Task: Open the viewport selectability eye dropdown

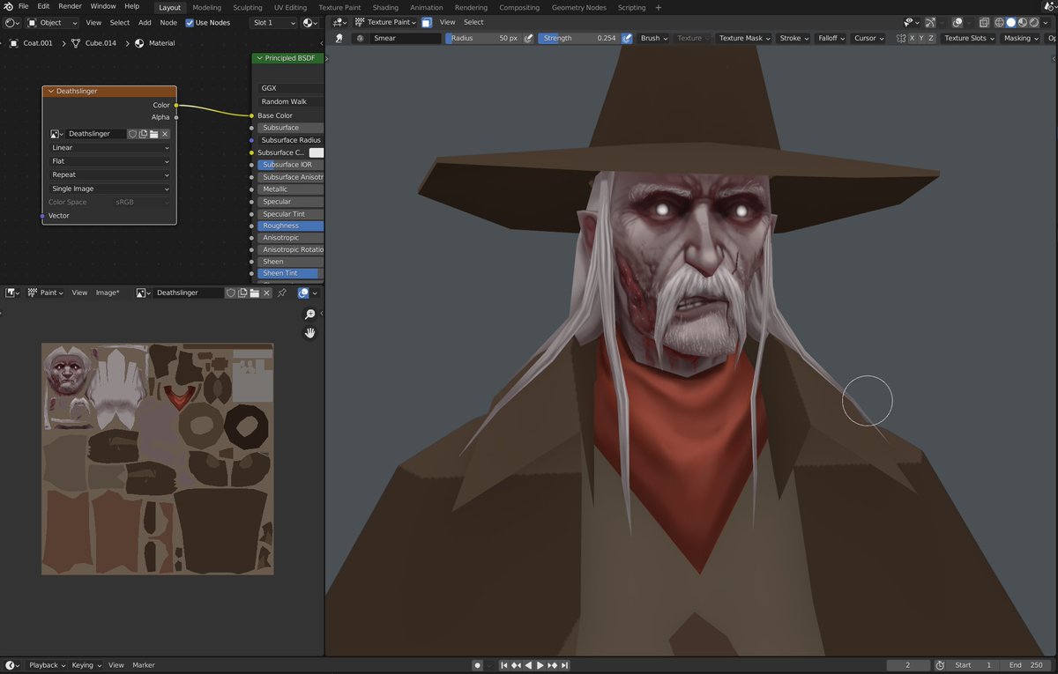Action: [x=912, y=22]
